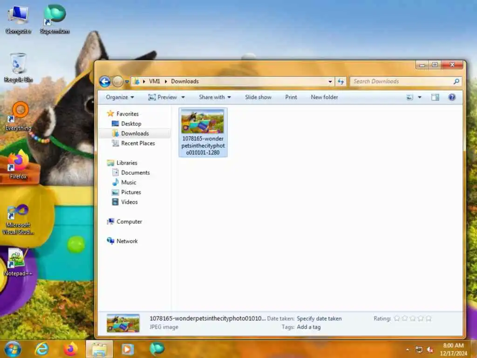The image size is (477, 358).
Task: Select the Everything search shortcut
Action: pyautogui.click(x=18, y=116)
